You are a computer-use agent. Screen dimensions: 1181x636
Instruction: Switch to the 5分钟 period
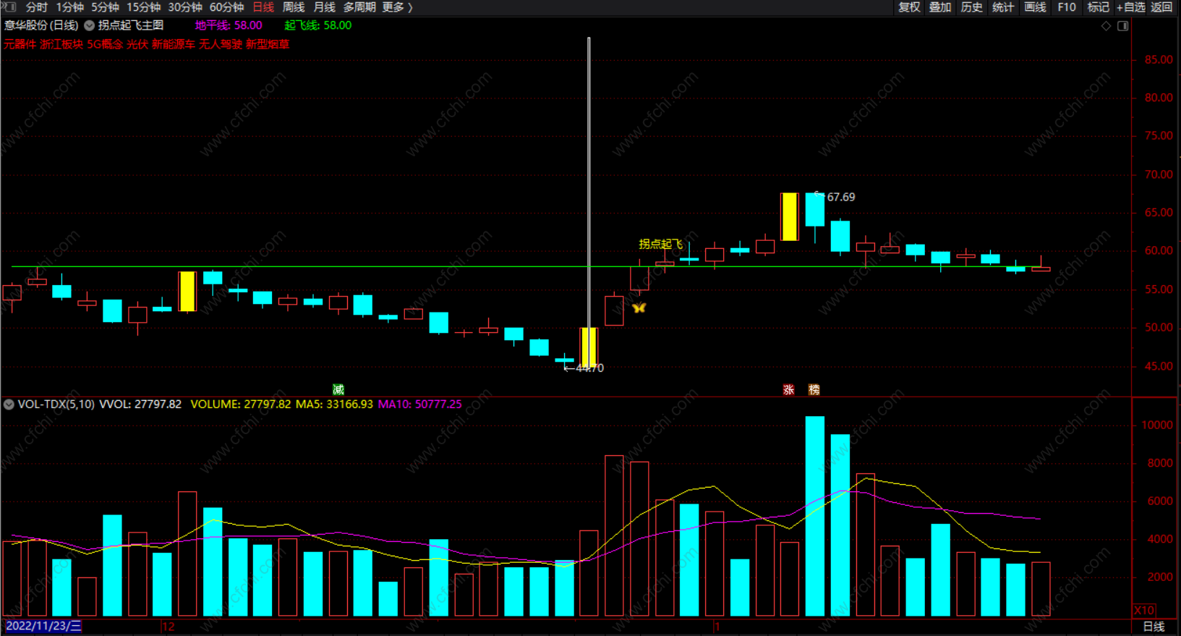tap(105, 7)
